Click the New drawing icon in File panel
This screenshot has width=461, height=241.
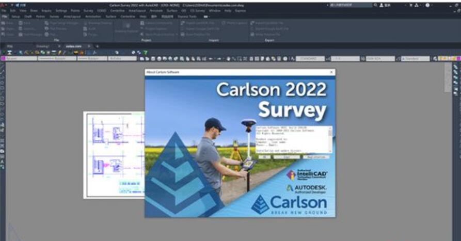[x=3, y=23]
